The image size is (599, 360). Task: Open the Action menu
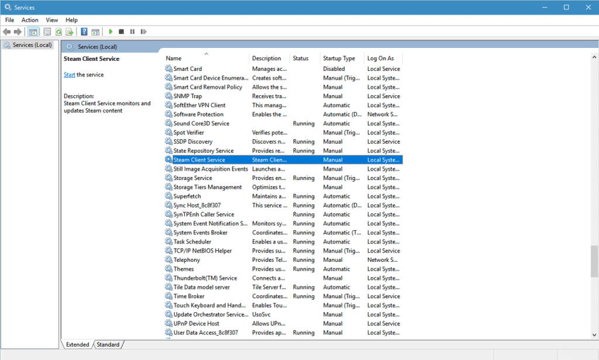(x=29, y=19)
